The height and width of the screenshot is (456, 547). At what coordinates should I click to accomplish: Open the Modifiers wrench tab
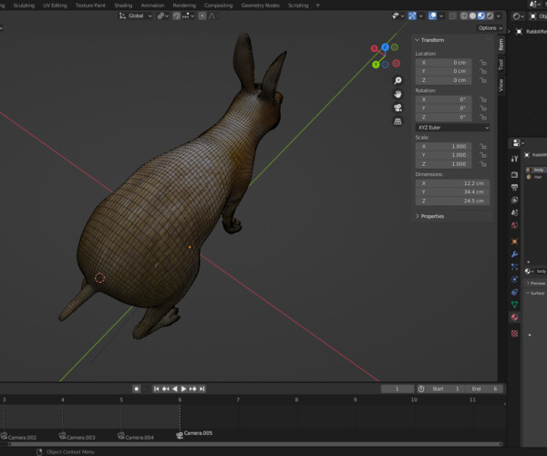514,254
